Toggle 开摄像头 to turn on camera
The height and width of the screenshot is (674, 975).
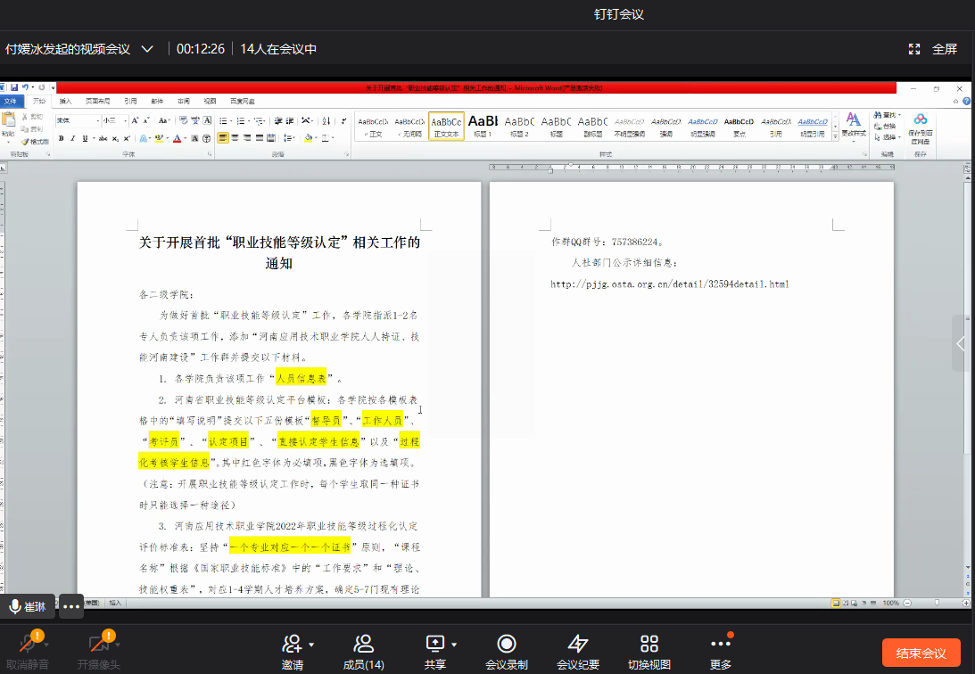coord(98,645)
